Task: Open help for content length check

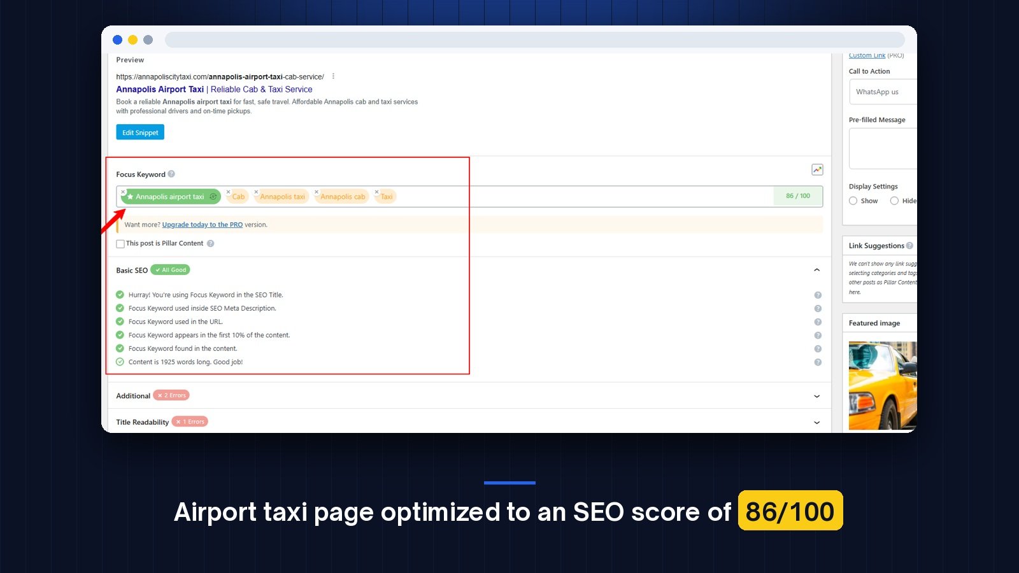Action: click(x=818, y=362)
